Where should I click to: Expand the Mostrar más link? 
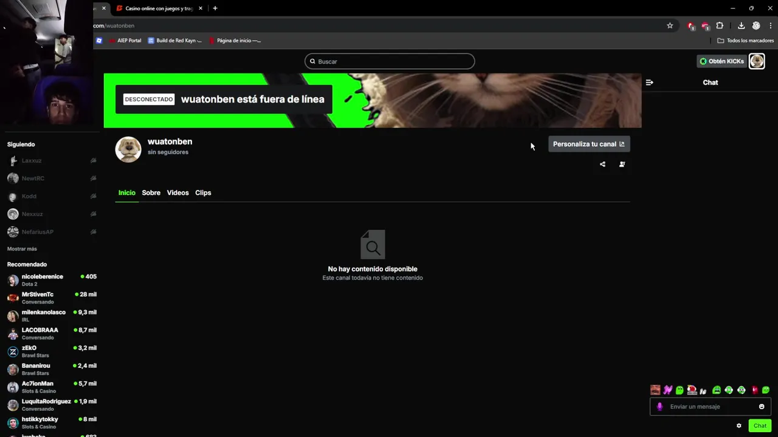[22, 249]
